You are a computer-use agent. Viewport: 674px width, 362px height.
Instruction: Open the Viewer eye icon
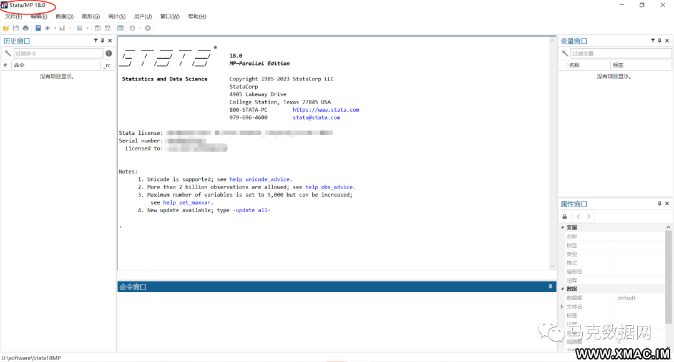(47, 28)
